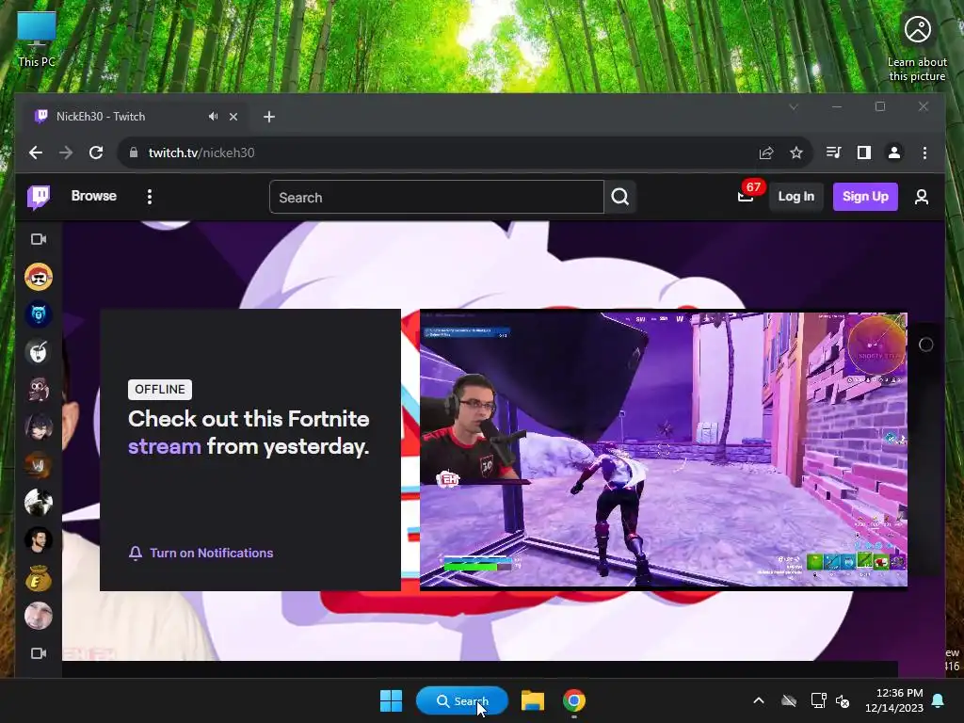
Task: Open the bearded man channel avatar
Action: point(38,539)
